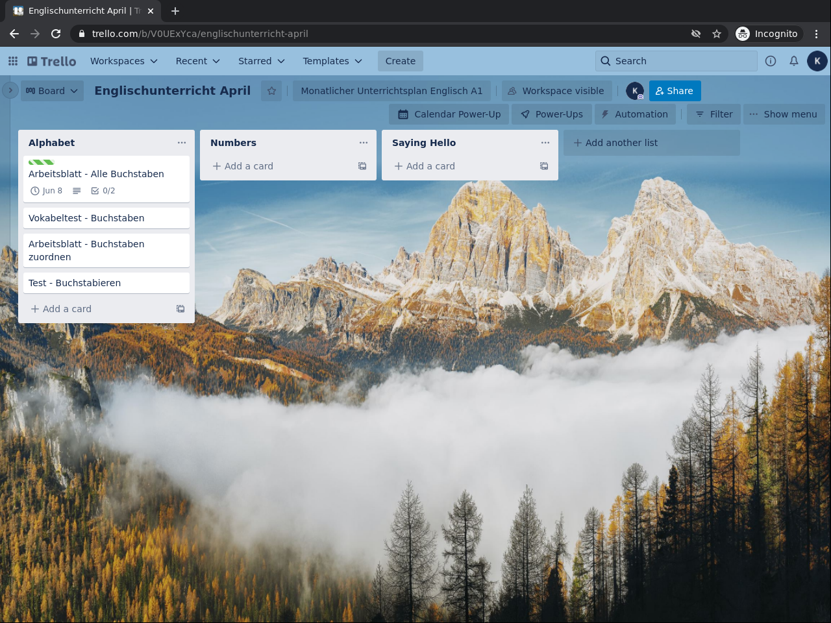This screenshot has height=623, width=831.
Task: Star the Englischunterricht April board
Action: point(272,91)
